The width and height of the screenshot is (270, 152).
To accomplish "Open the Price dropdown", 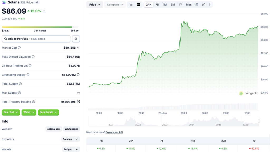I will coord(95,5).
